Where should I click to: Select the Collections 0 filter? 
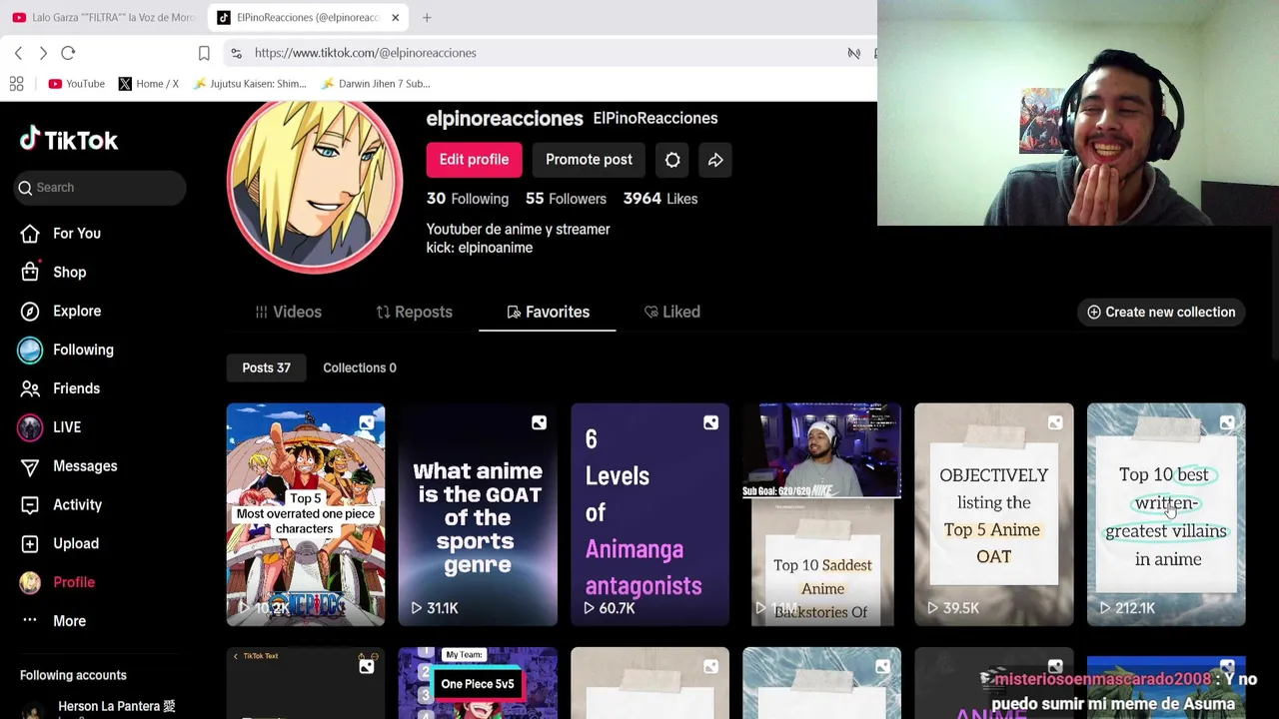coord(360,367)
